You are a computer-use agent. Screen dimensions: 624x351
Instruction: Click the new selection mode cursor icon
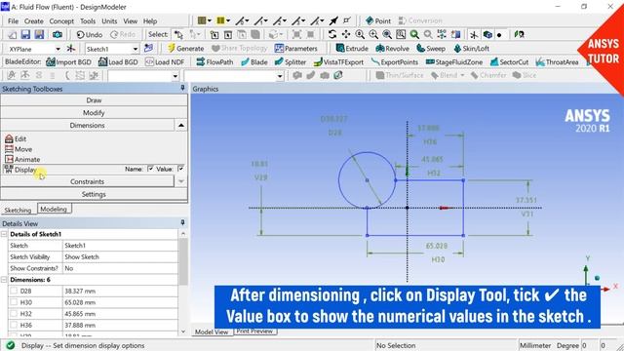point(178,35)
